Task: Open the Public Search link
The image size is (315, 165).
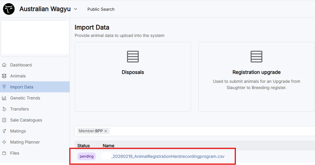Action: [x=101, y=9]
